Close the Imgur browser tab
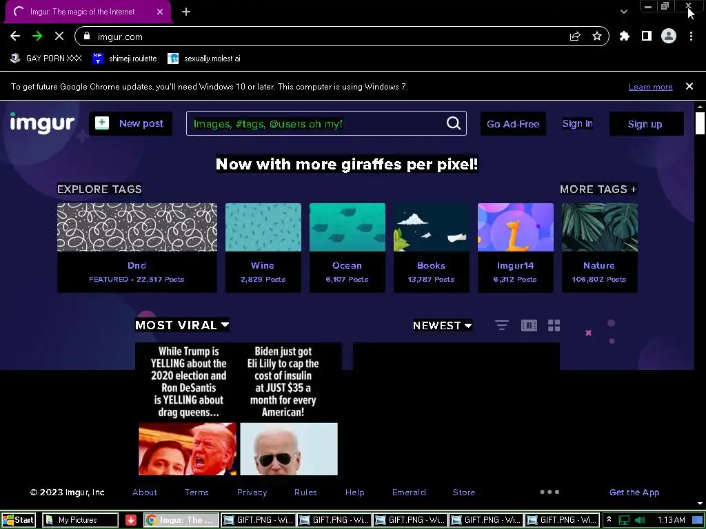Image resolution: width=706 pixels, height=529 pixels. pyautogui.click(x=160, y=12)
